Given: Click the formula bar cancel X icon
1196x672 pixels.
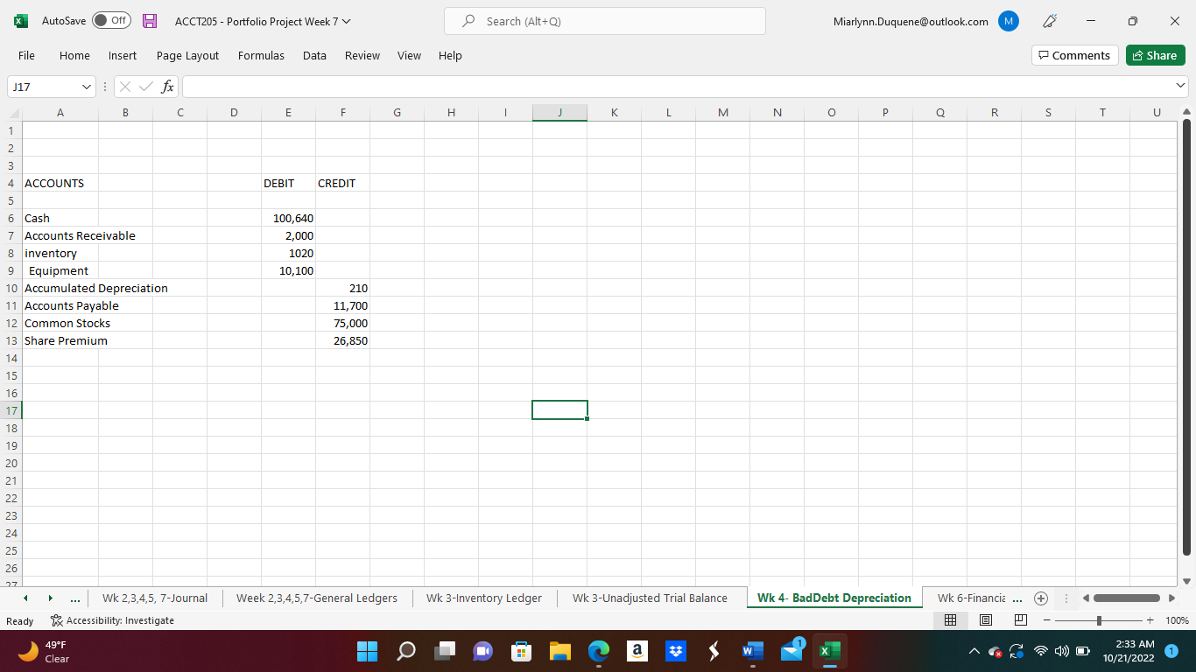Looking at the screenshot, I should [126, 87].
